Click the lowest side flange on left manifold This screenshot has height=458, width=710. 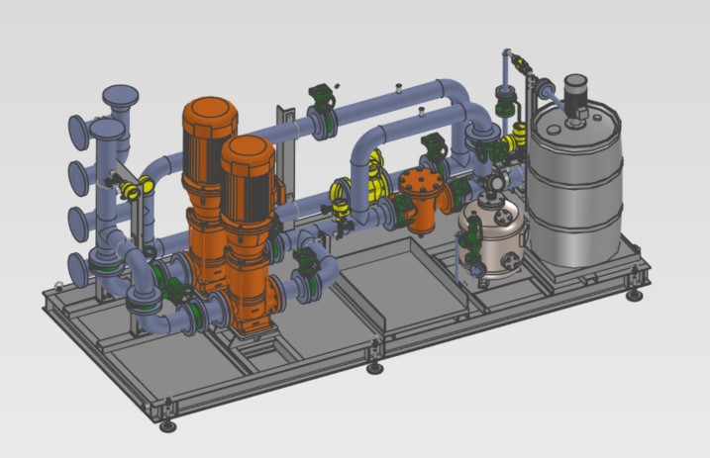point(77,268)
